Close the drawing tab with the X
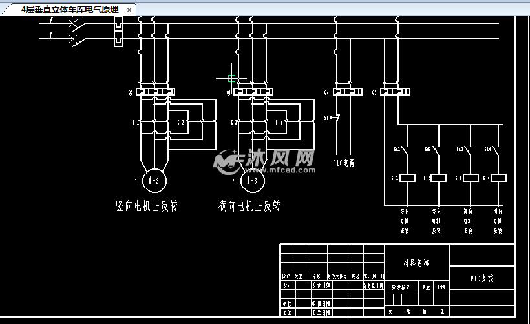This screenshot has width=530, height=324. coord(129,10)
